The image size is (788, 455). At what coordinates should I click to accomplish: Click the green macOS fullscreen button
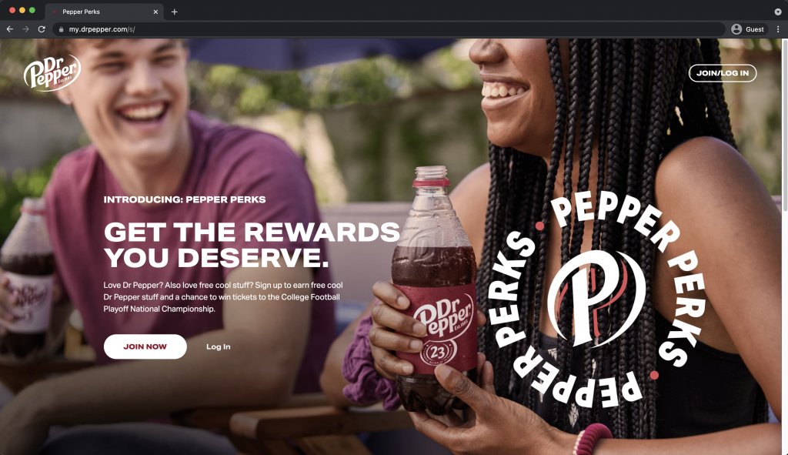tap(32, 10)
